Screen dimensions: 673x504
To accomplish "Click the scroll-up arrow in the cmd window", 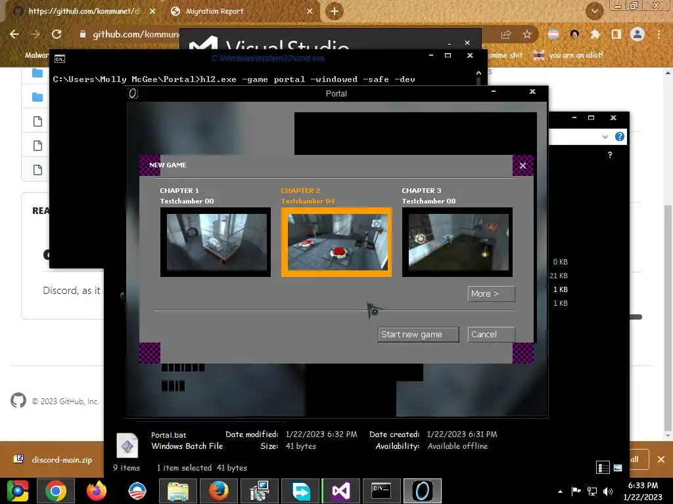I will point(478,73).
